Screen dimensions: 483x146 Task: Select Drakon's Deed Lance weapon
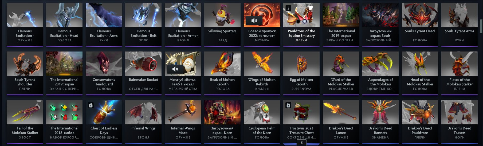[x=341, y=122]
